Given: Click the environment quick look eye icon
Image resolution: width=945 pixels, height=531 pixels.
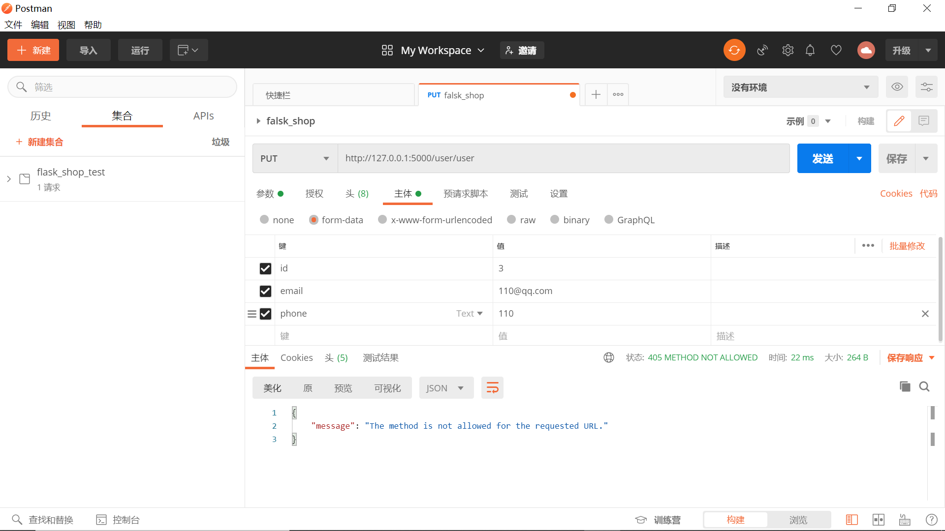Looking at the screenshot, I should coord(897,87).
